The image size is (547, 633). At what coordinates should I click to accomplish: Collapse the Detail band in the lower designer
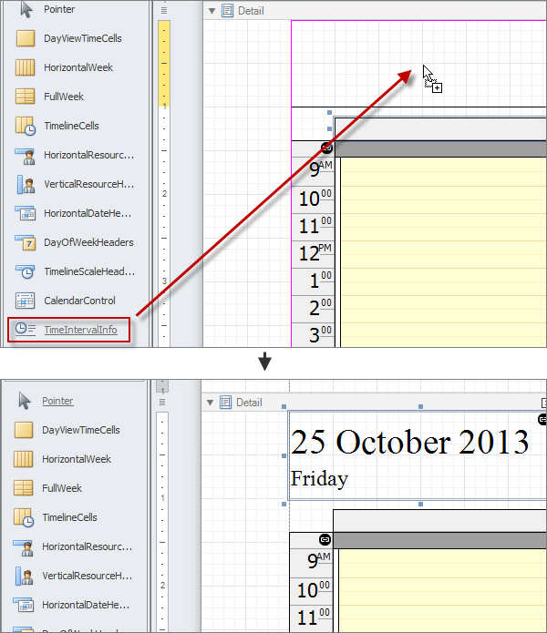pyautogui.click(x=212, y=403)
